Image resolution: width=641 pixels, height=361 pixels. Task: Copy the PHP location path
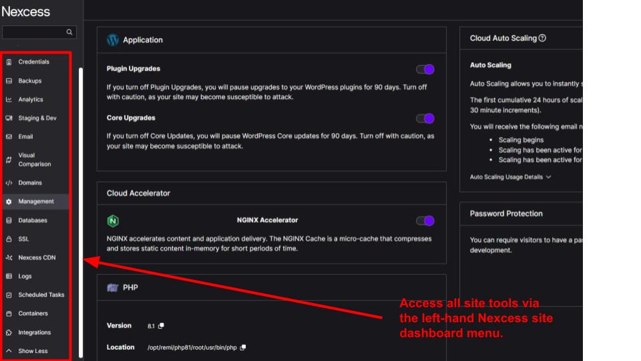(x=243, y=347)
